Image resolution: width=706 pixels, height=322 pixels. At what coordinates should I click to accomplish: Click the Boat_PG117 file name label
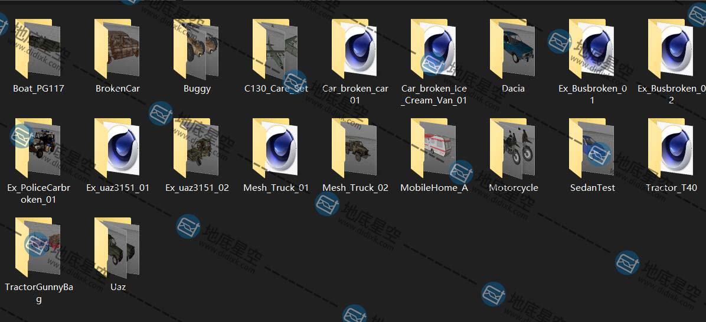coord(38,89)
